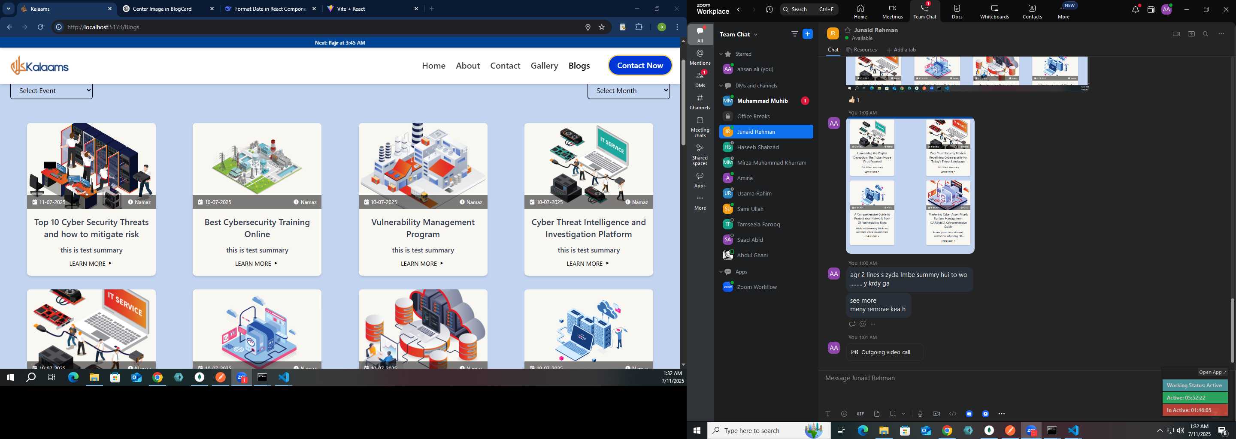Click the volume icon in system tray
Image resolution: width=1236 pixels, height=439 pixels.
click(1181, 430)
